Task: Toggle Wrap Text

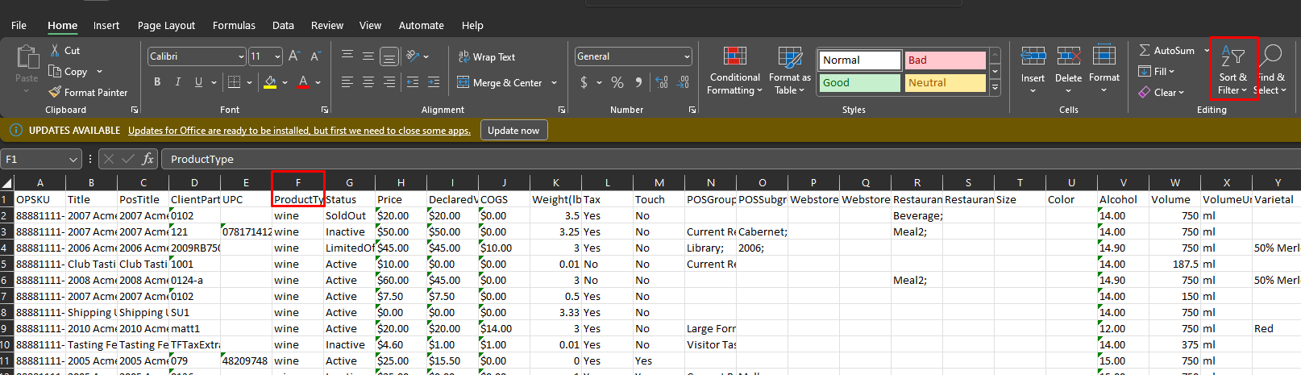Action: point(486,56)
